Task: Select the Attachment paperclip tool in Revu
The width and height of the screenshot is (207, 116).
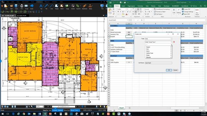Action: pyautogui.click(x=84, y=6)
